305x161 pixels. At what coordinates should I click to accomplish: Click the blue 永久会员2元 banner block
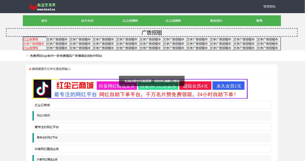click(x=228, y=86)
